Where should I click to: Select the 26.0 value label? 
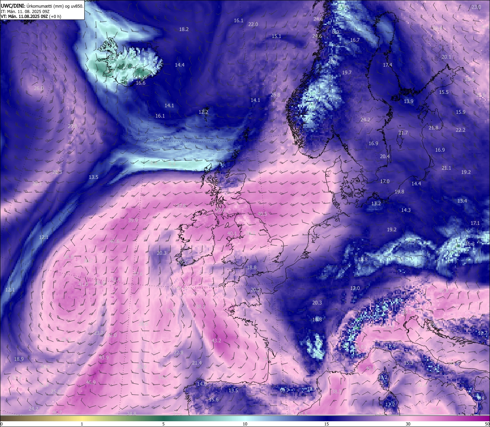(x=39, y=88)
